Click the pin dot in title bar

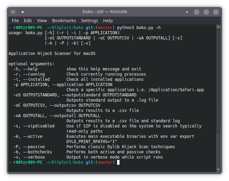[x=23, y=12]
